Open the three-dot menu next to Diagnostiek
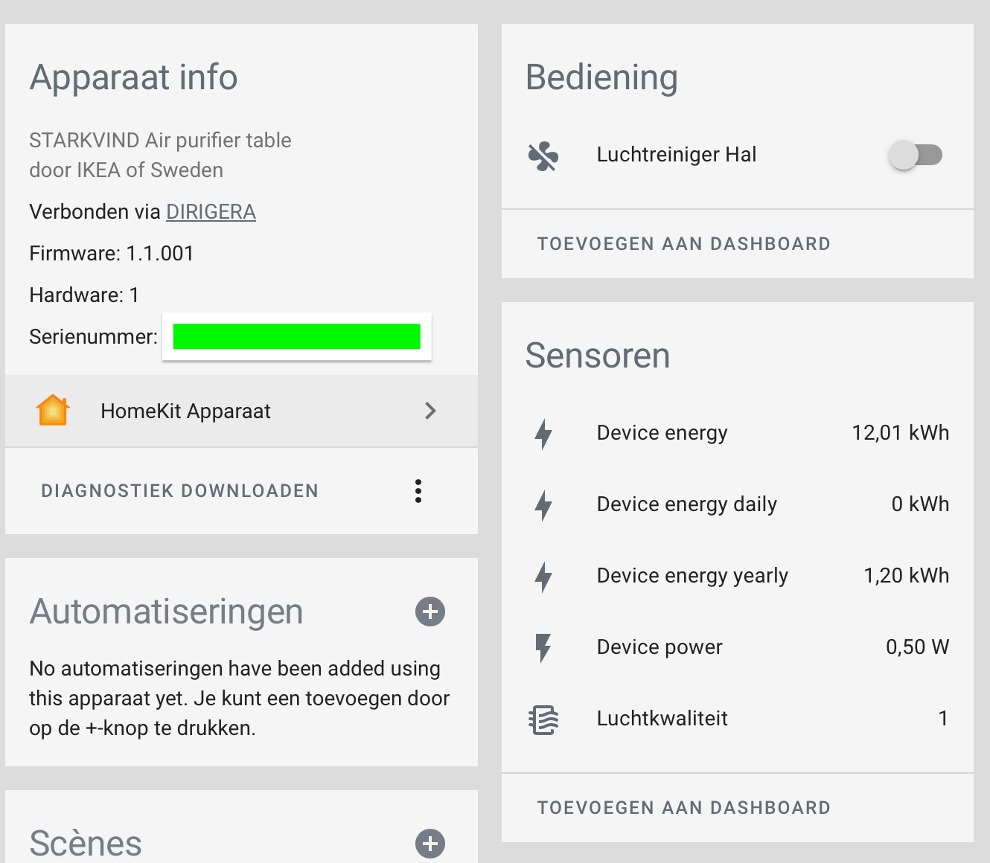 click(x=418, y=491)
